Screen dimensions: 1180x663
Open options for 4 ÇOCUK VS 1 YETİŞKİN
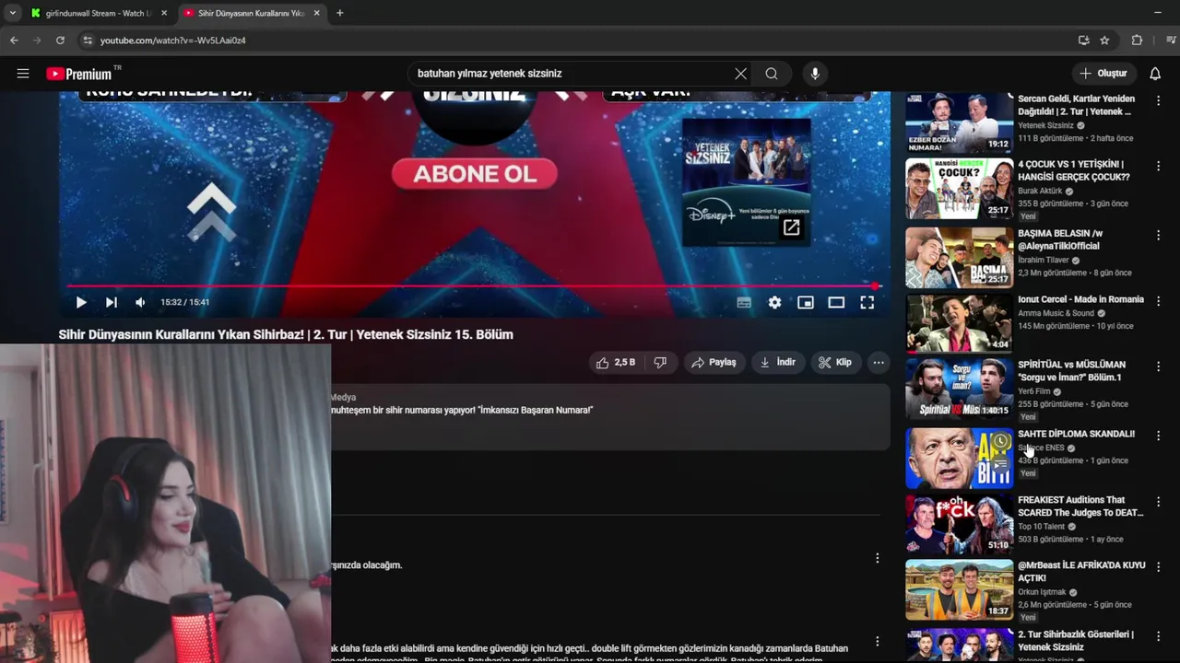click(x=1159, y=166)
